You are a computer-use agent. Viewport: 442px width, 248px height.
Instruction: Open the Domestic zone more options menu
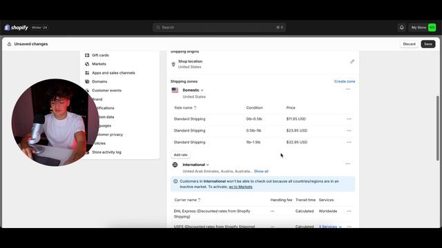[x=347, y=89]
